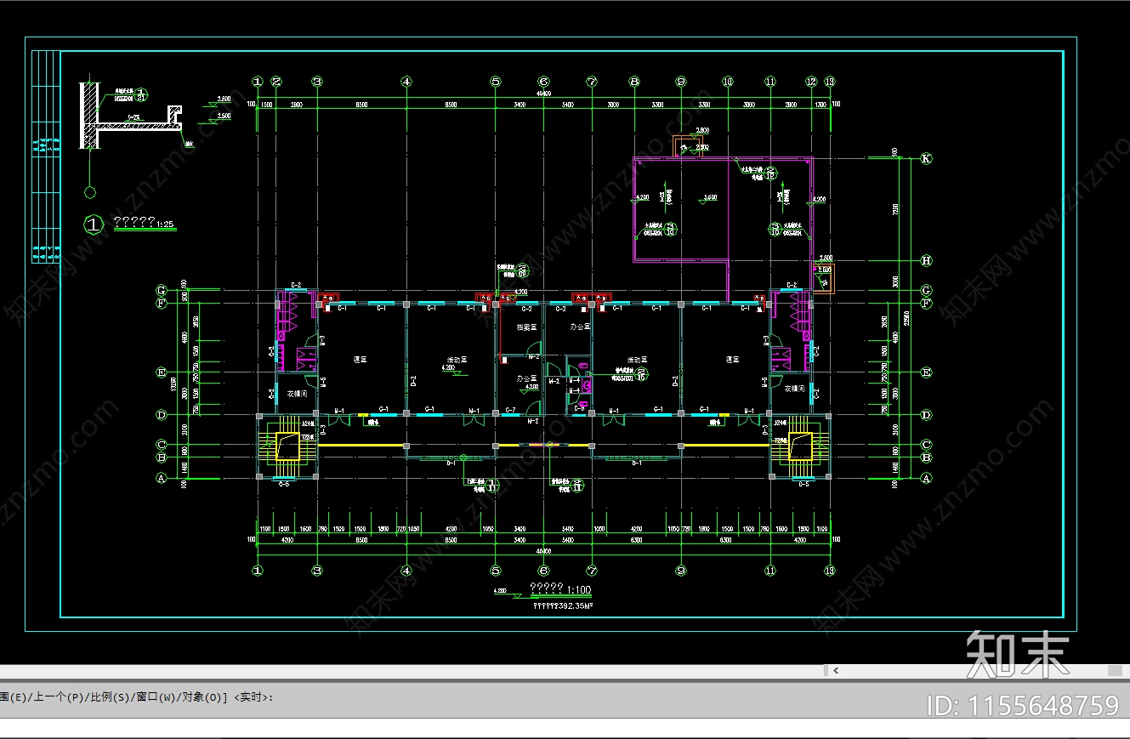Select the wall section detail hatch

pos(88,115)
